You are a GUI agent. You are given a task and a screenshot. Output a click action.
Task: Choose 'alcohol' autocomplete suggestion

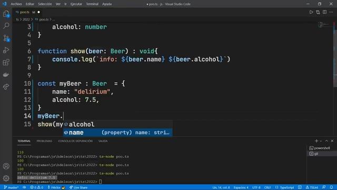pos(118,125)
